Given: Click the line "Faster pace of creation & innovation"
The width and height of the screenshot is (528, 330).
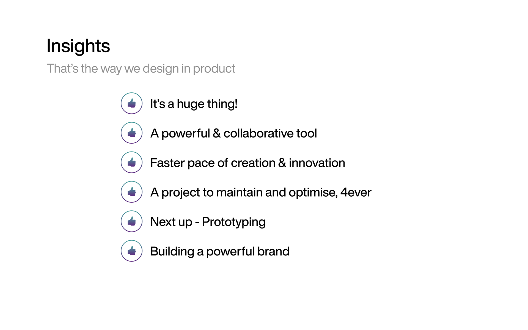Looking at the screenshot, I should coord(248,163).
